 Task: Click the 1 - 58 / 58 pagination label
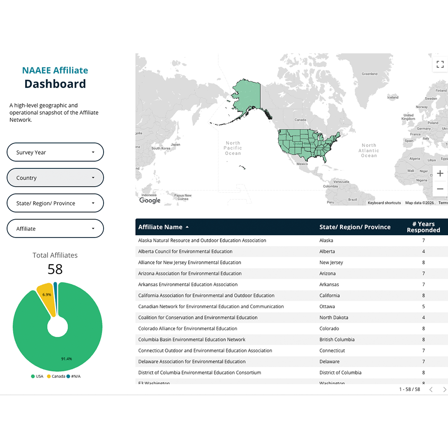coord(409,389)
